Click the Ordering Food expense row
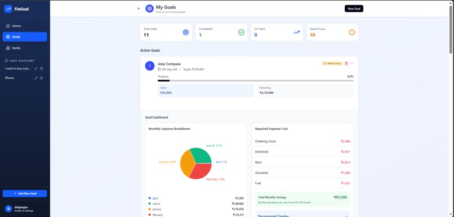 [302, 141]
